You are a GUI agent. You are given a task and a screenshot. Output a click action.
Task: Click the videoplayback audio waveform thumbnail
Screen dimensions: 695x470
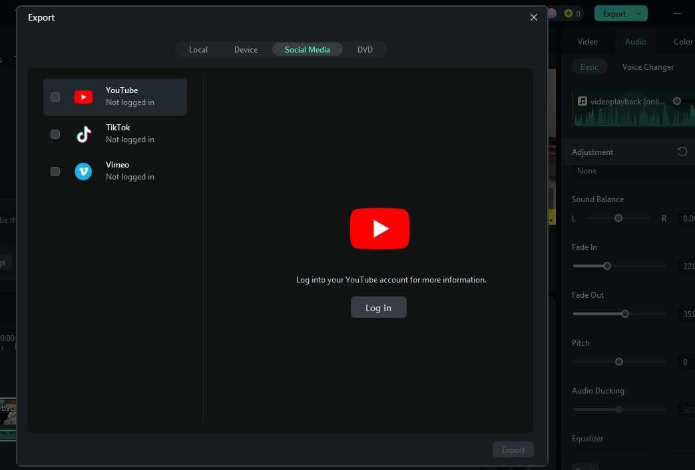coord(634,108)
